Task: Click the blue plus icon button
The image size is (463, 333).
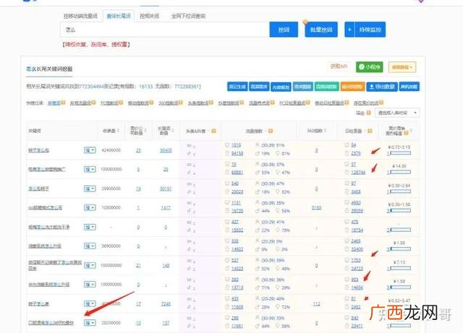Action: (x=349, y=30)
